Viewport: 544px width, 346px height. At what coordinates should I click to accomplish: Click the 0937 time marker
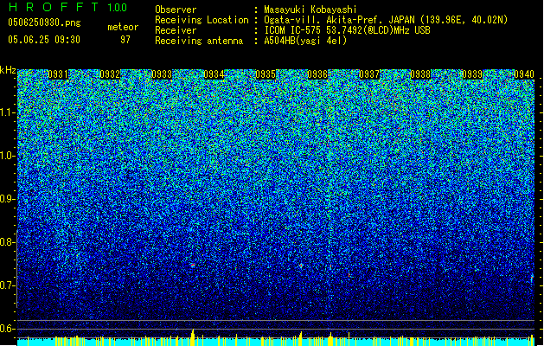(x=369, y=74)
